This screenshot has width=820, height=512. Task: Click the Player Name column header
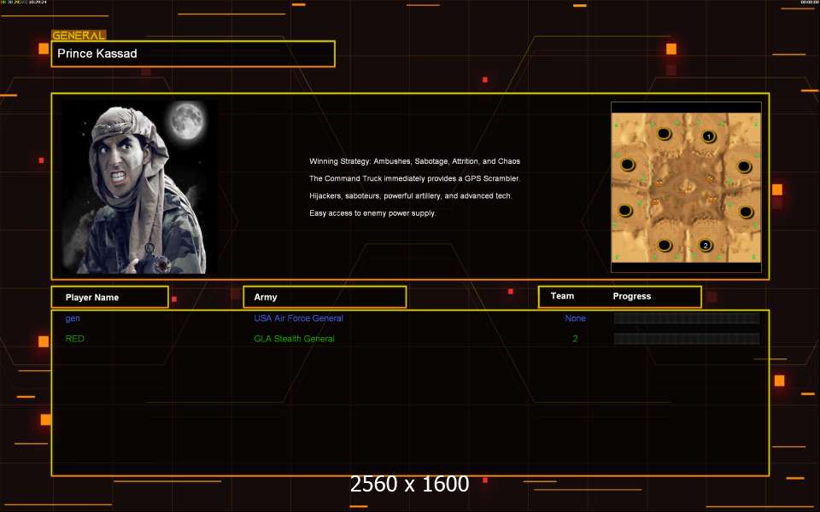[108, 297]
